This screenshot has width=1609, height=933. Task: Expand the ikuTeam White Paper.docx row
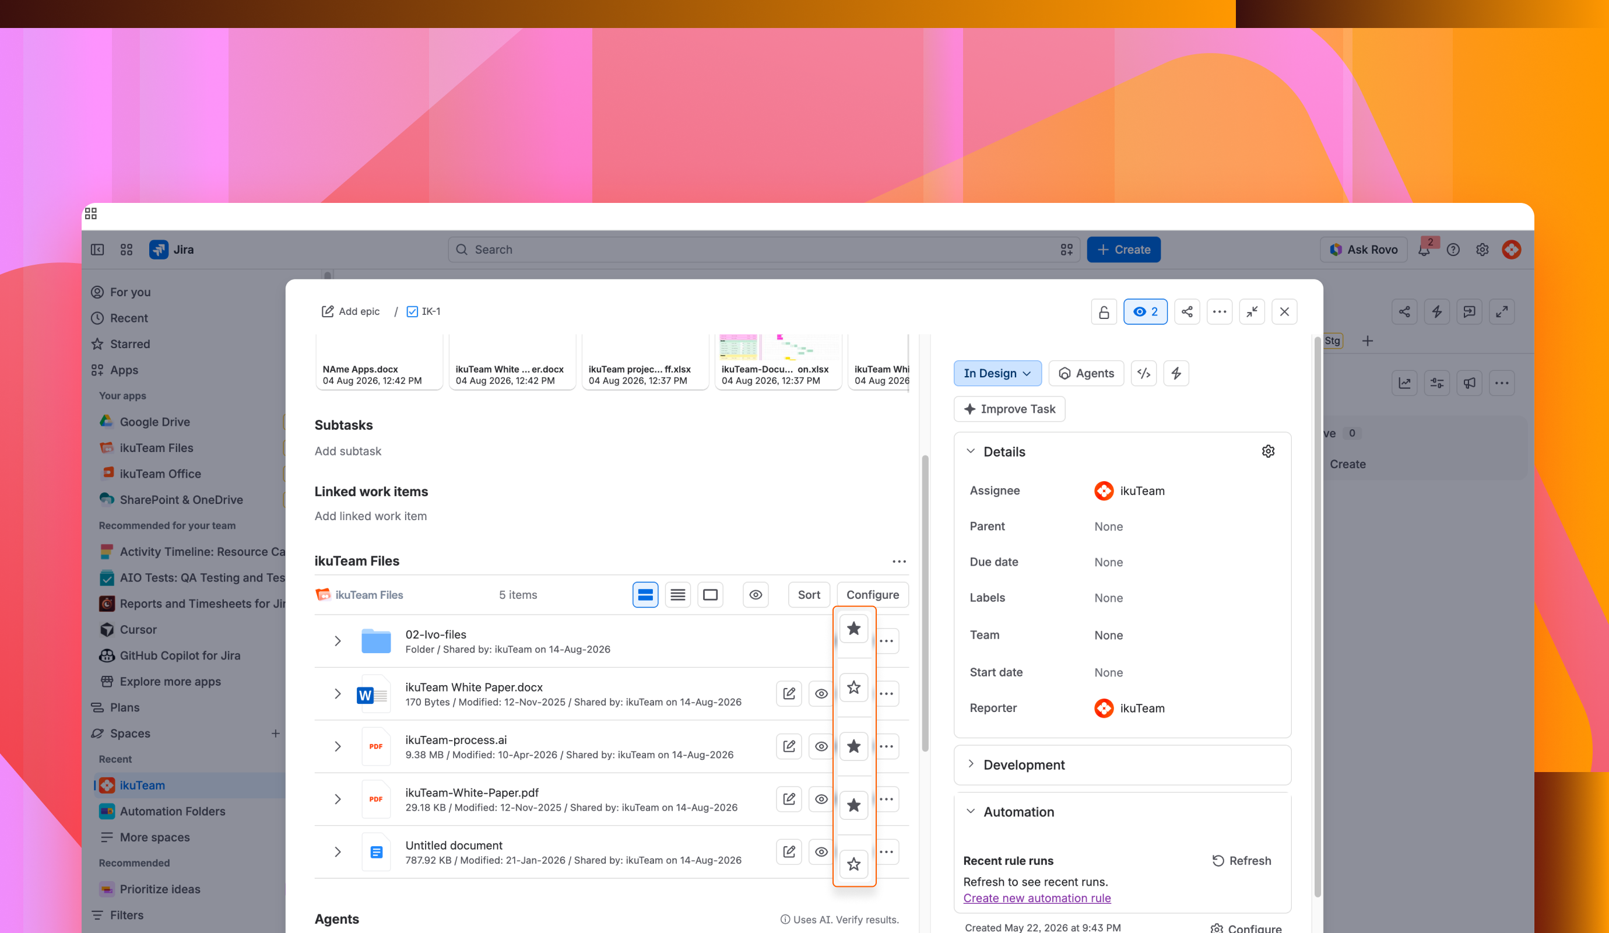pyautogui.click(x=338, y=693)
